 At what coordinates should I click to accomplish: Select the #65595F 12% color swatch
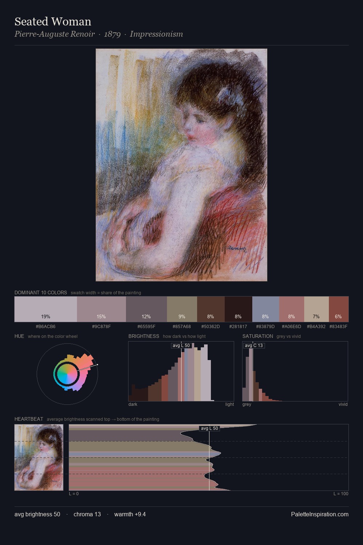[x=146, y=309]
